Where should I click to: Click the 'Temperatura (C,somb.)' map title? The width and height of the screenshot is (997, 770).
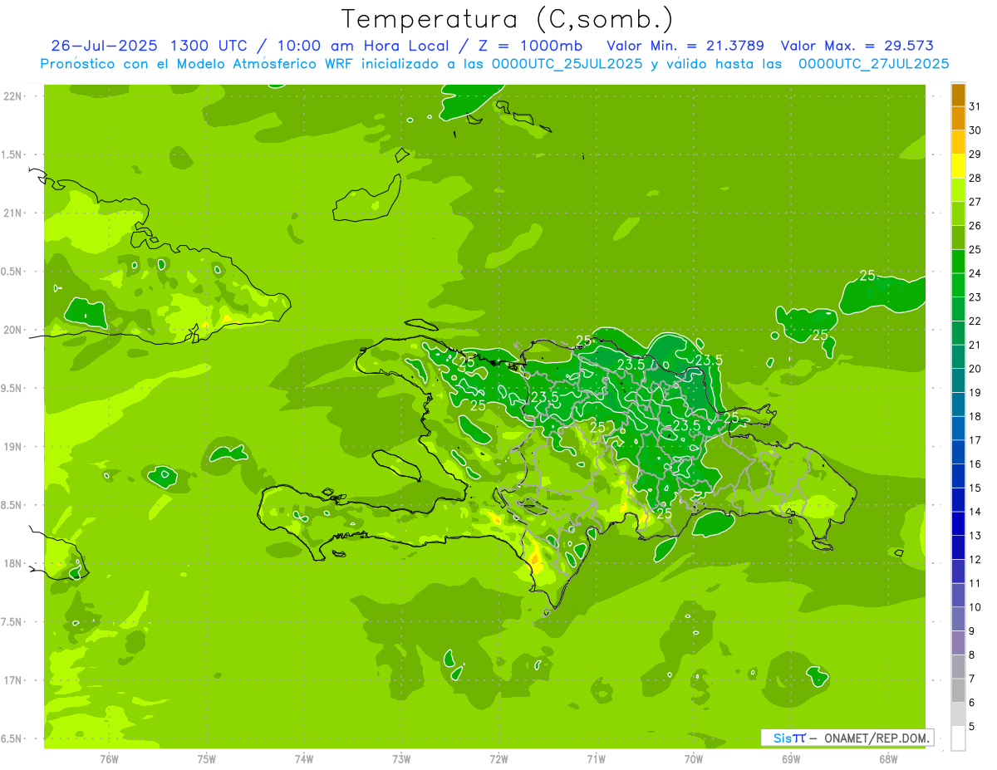pyautogui.click(x=508, y=19)
